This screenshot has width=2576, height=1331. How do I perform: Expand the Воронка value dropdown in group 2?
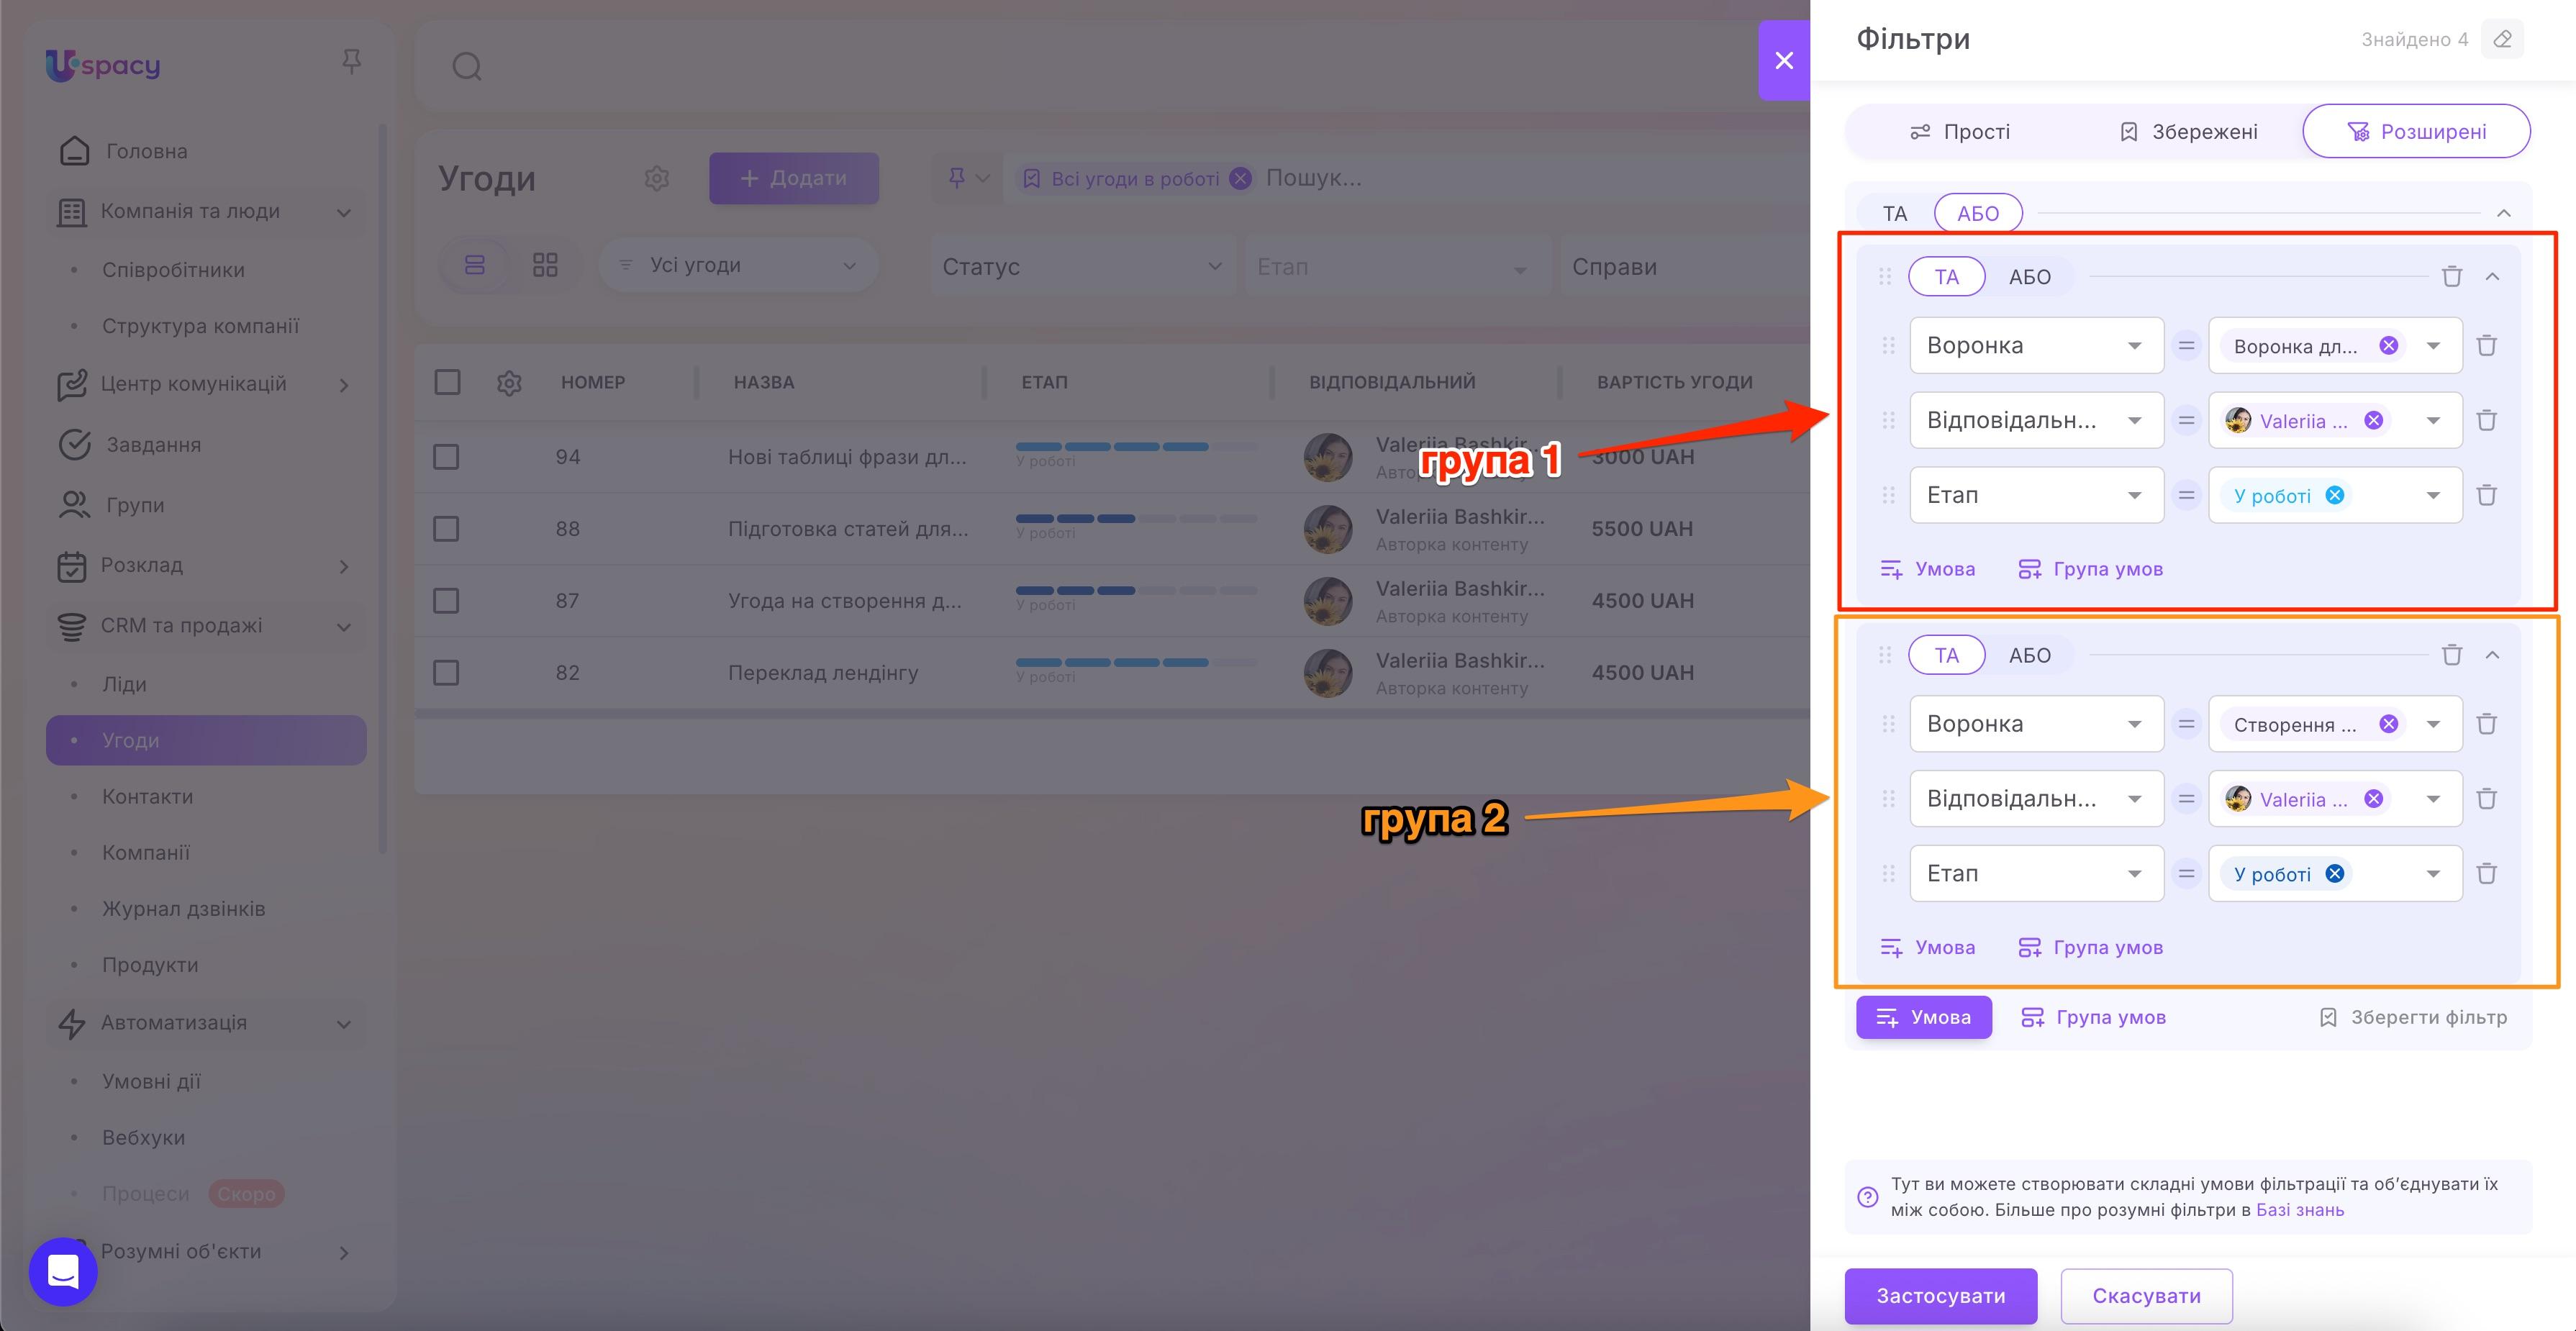2434,723
